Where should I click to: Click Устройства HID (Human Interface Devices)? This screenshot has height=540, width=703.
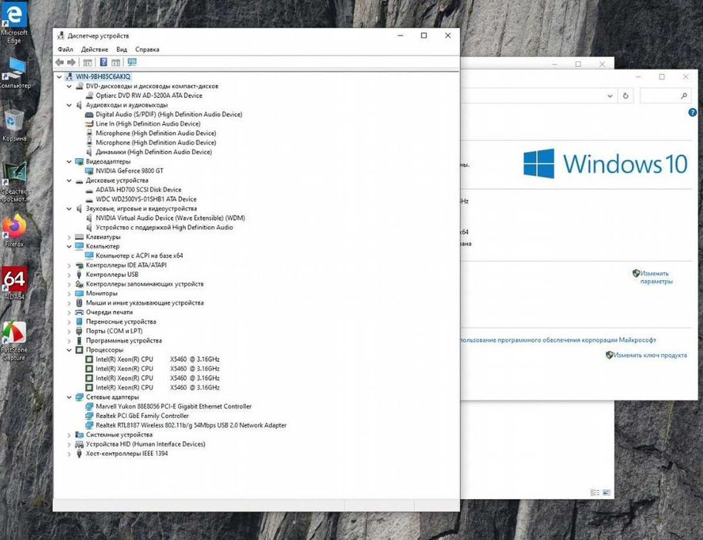pos(145,444)
